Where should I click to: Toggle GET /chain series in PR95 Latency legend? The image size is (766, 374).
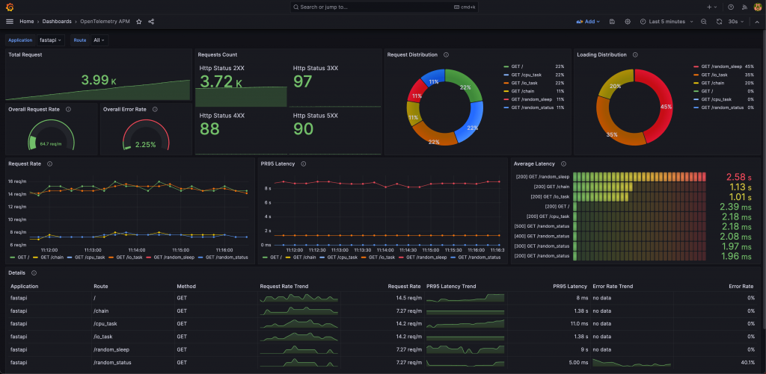(x=303, y=257)
